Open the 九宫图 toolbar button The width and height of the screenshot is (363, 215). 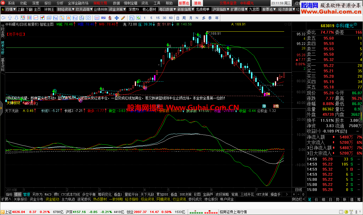tap(254, 9)
